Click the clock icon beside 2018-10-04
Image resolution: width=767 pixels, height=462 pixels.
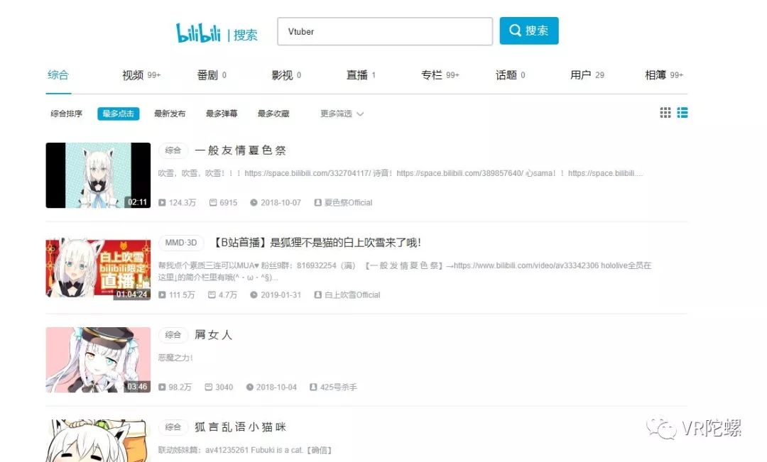249,387
